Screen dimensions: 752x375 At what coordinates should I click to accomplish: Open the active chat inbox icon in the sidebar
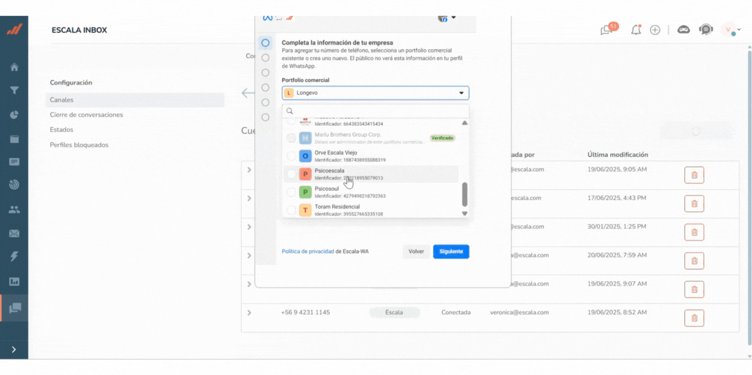click(x=15, y=307)
